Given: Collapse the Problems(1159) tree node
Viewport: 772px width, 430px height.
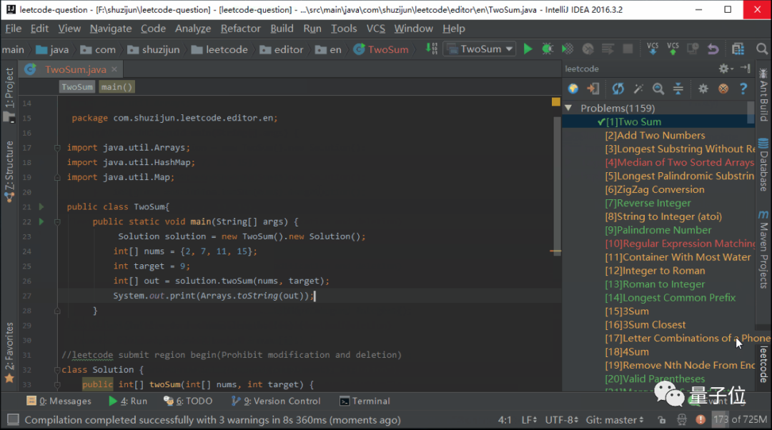Looking at the screenshot, I should coord(568,108).
